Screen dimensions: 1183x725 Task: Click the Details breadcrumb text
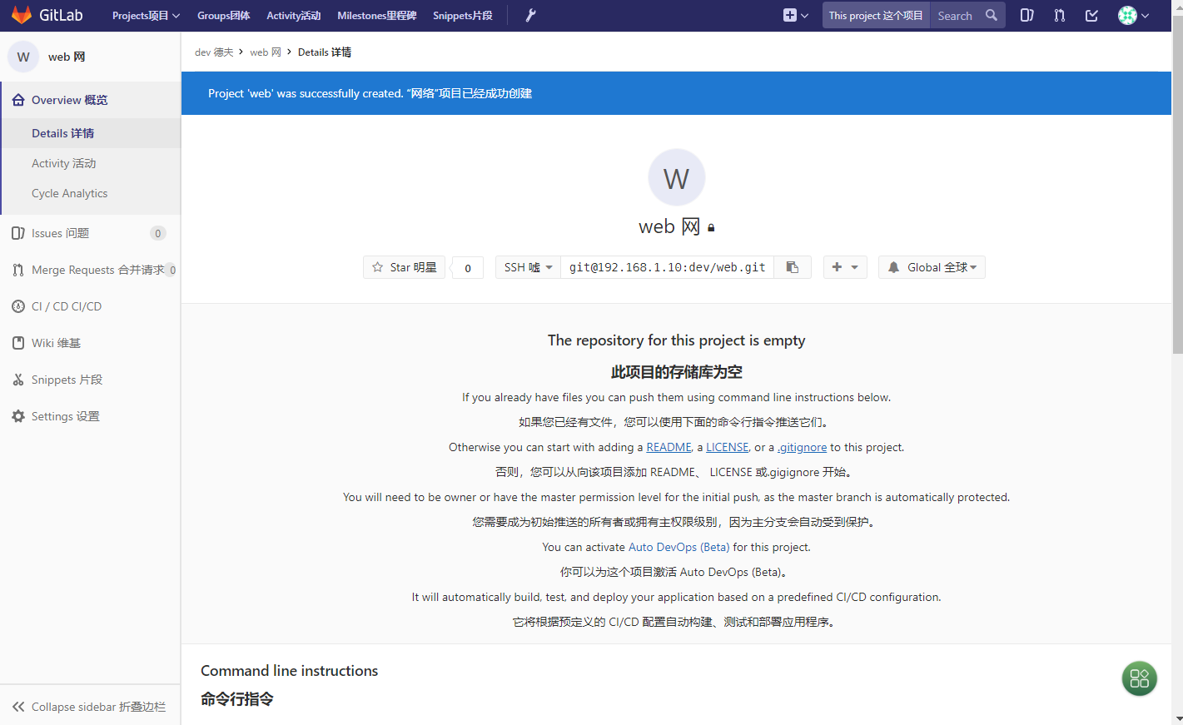[x=325, y=52]
